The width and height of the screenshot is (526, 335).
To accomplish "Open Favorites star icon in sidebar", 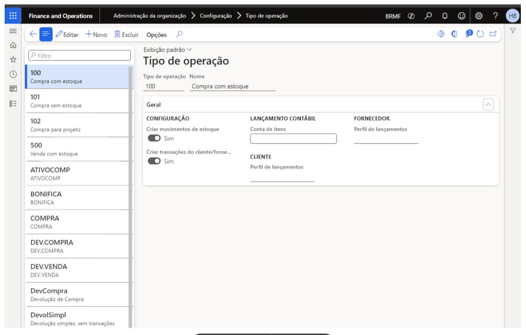I will pyautogui.click(x=13, y=60).
